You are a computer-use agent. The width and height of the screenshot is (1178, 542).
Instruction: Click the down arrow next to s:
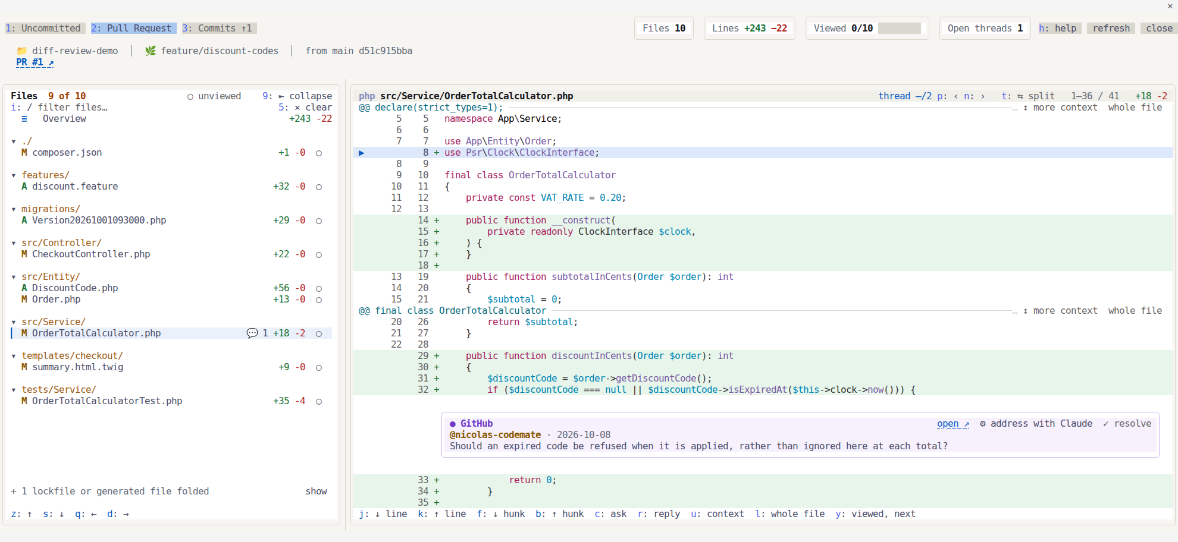click(x=61, y=514)
